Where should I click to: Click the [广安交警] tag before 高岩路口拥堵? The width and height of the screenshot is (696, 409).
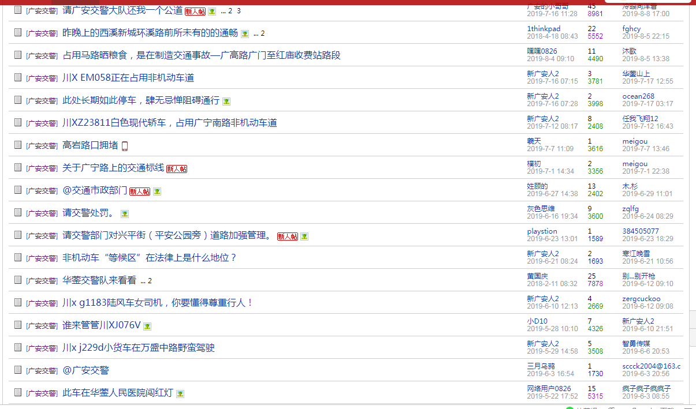(42, 146)
